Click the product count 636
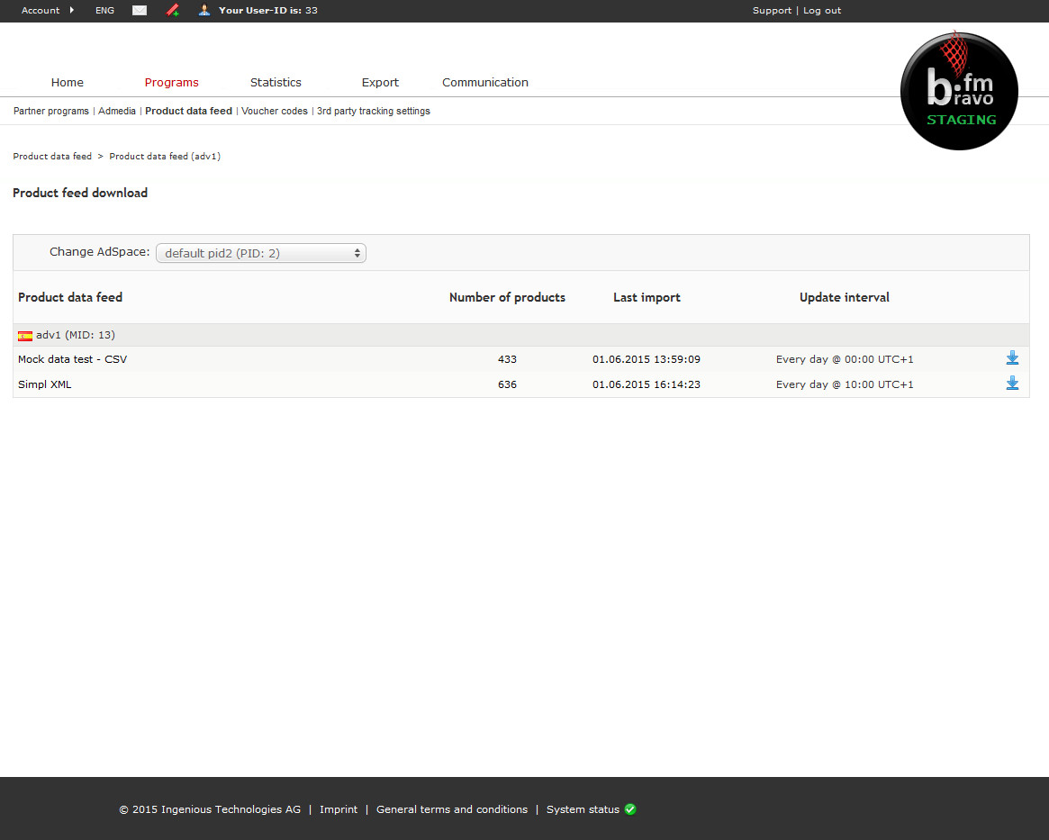1049x840 pixels. (507, 384)
